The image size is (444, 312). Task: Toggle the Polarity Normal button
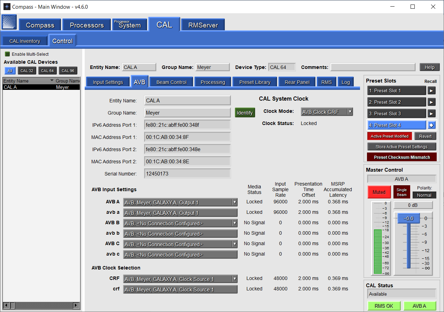(424, 195)
